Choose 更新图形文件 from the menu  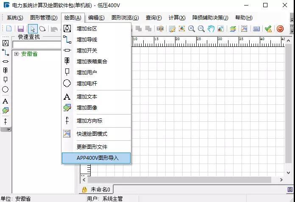pos(92,147)
